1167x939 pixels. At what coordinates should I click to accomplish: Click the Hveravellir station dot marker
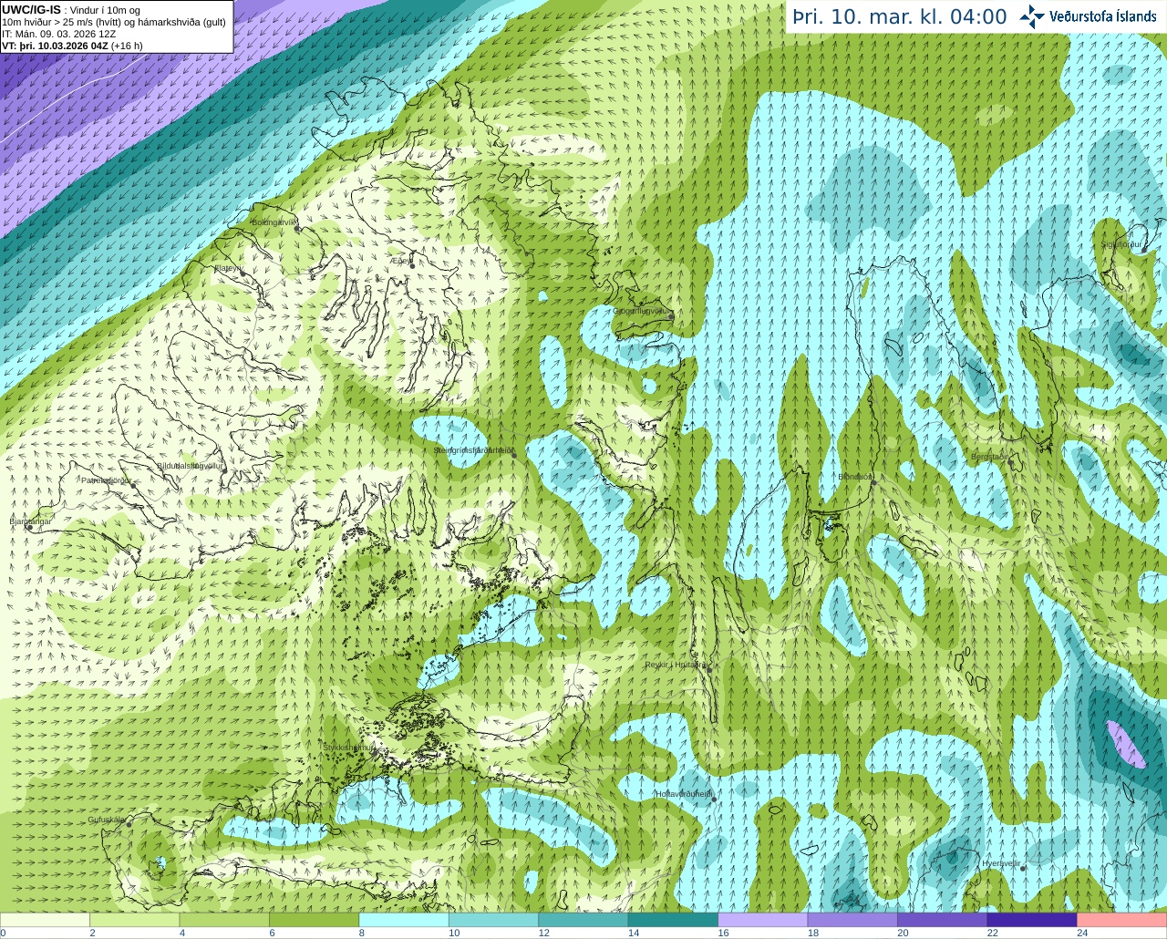point(1023,869)
